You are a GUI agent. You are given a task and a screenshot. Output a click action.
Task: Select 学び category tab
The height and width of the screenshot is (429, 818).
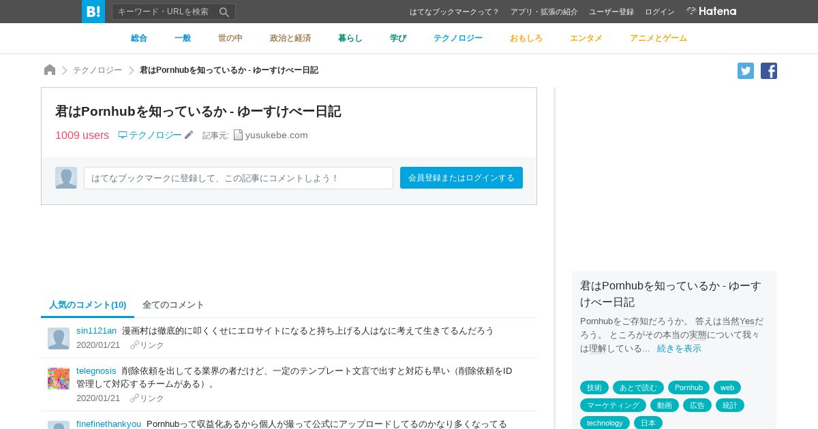[398, 38]
